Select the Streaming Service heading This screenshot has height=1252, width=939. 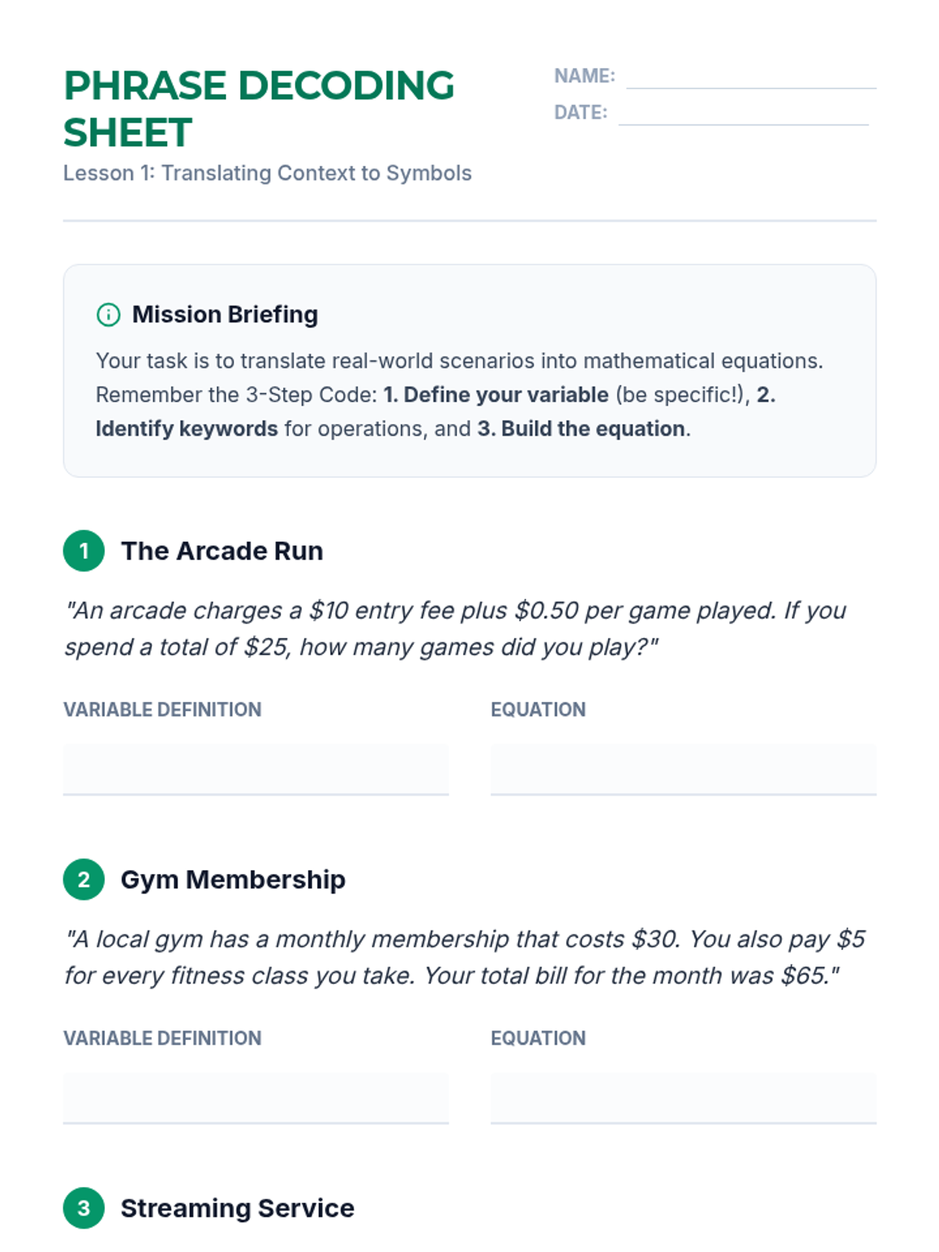coord(237,1208)
